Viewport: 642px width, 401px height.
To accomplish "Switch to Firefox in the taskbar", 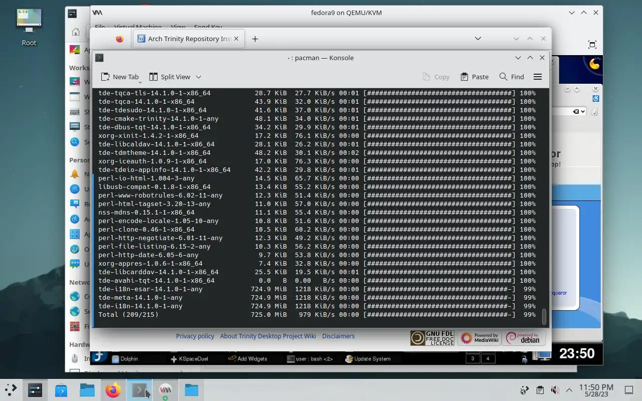I will pos(113,389).
